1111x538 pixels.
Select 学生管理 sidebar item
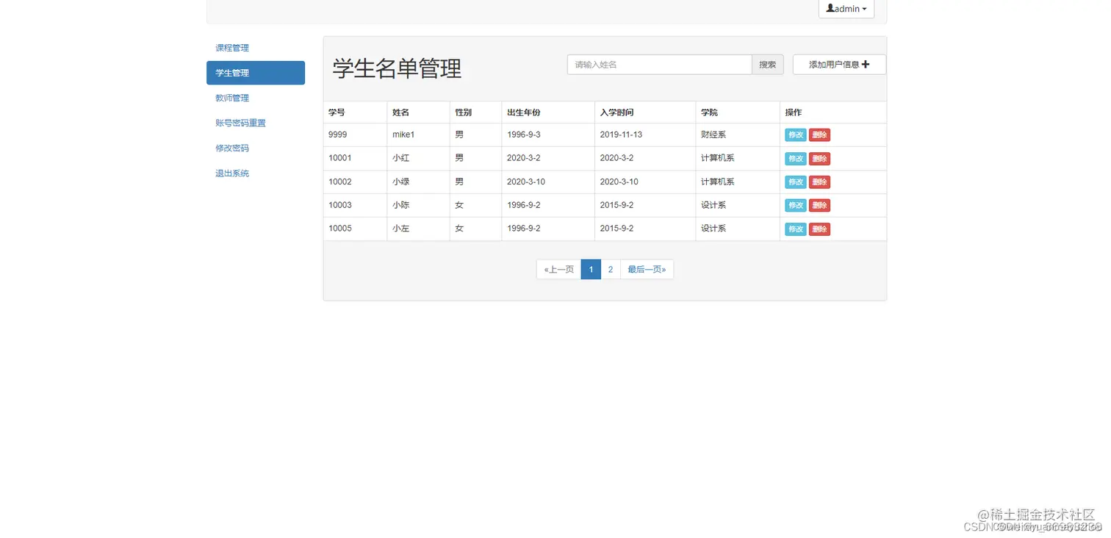(256, 73)
